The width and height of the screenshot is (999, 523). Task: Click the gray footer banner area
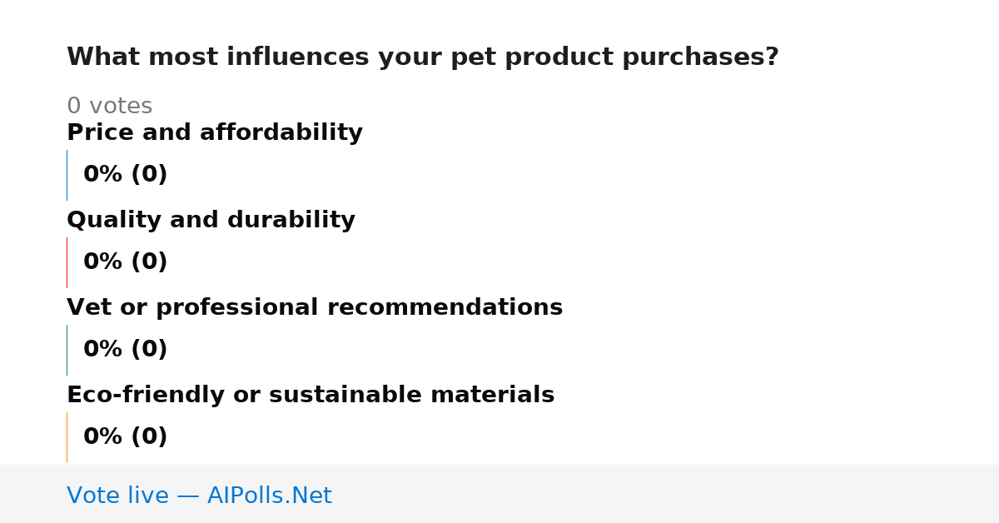coord(499,494)
